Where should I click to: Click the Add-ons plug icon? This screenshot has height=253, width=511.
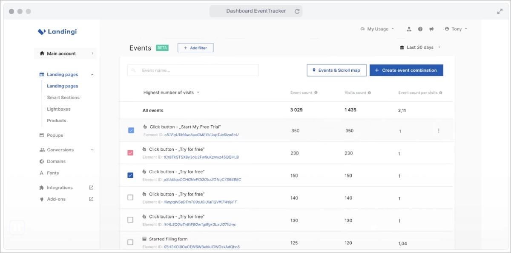pos(41,199)
